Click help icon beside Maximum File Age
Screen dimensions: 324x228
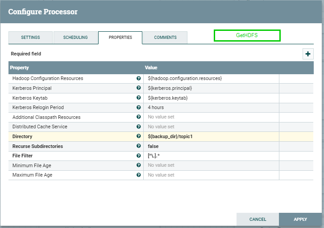tap(138, 175)
